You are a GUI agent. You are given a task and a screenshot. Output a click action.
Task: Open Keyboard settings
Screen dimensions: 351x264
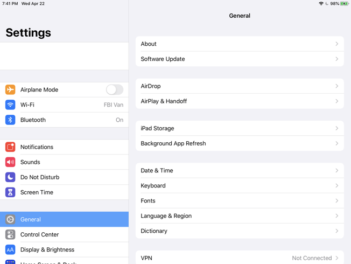(240, 186)
